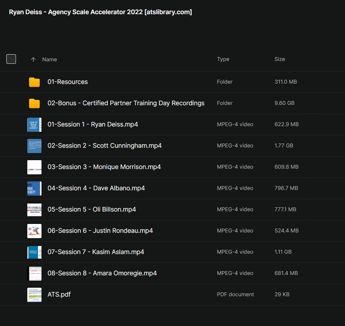The height and width of the screenshot is (326, 345).
Task: Click the 609.8 MB size value
Action: tap(286, 167)
